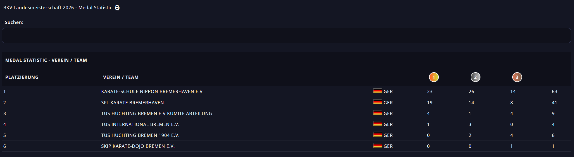Viewport: 574px width, 157px height.
Task: Click the gold medal icon column header
Action: tap(434, 77)
